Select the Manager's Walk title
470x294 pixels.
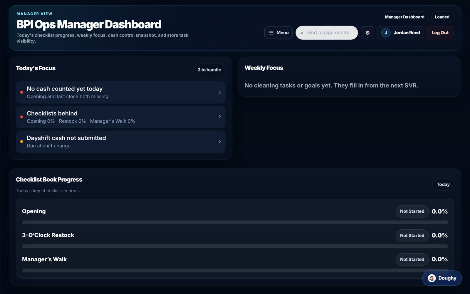[44, 259]
